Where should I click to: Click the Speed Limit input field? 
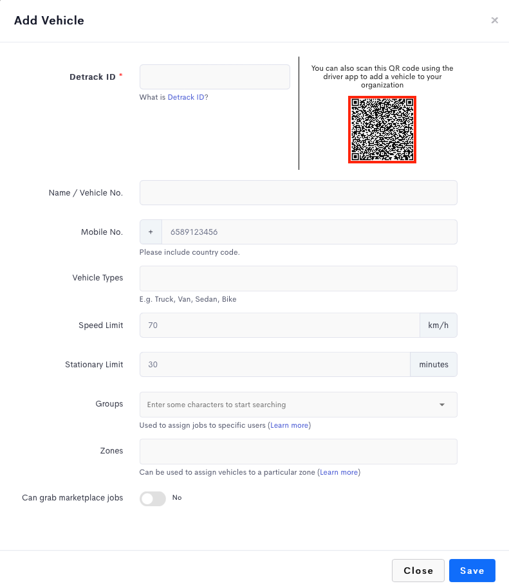(280, 325)
